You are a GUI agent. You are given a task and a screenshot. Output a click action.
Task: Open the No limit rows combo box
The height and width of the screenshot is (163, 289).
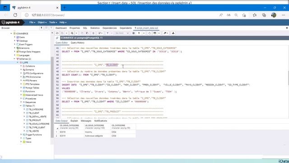tap(122, 33)
